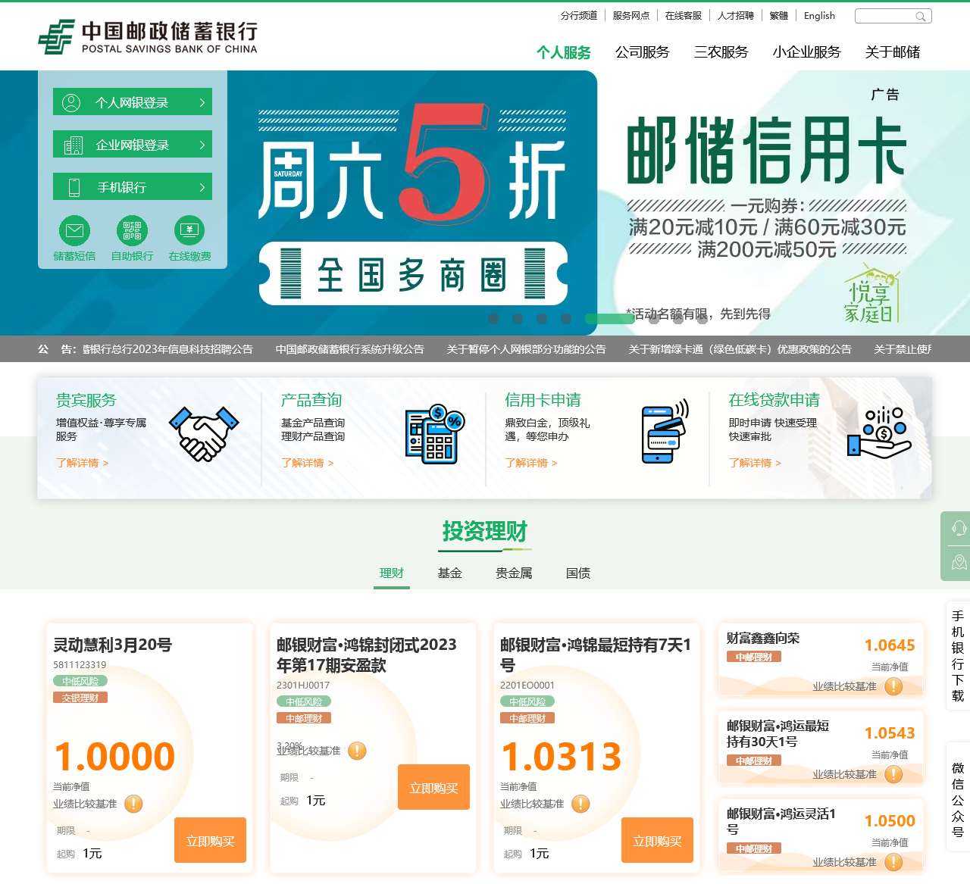Open the 小企业服务 navigation menu

(x=807, y=52)
